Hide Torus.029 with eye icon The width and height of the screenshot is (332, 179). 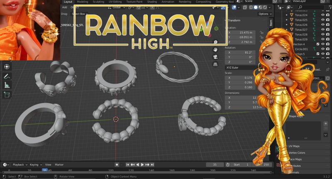pyautogui.click(x=323, y=39)
